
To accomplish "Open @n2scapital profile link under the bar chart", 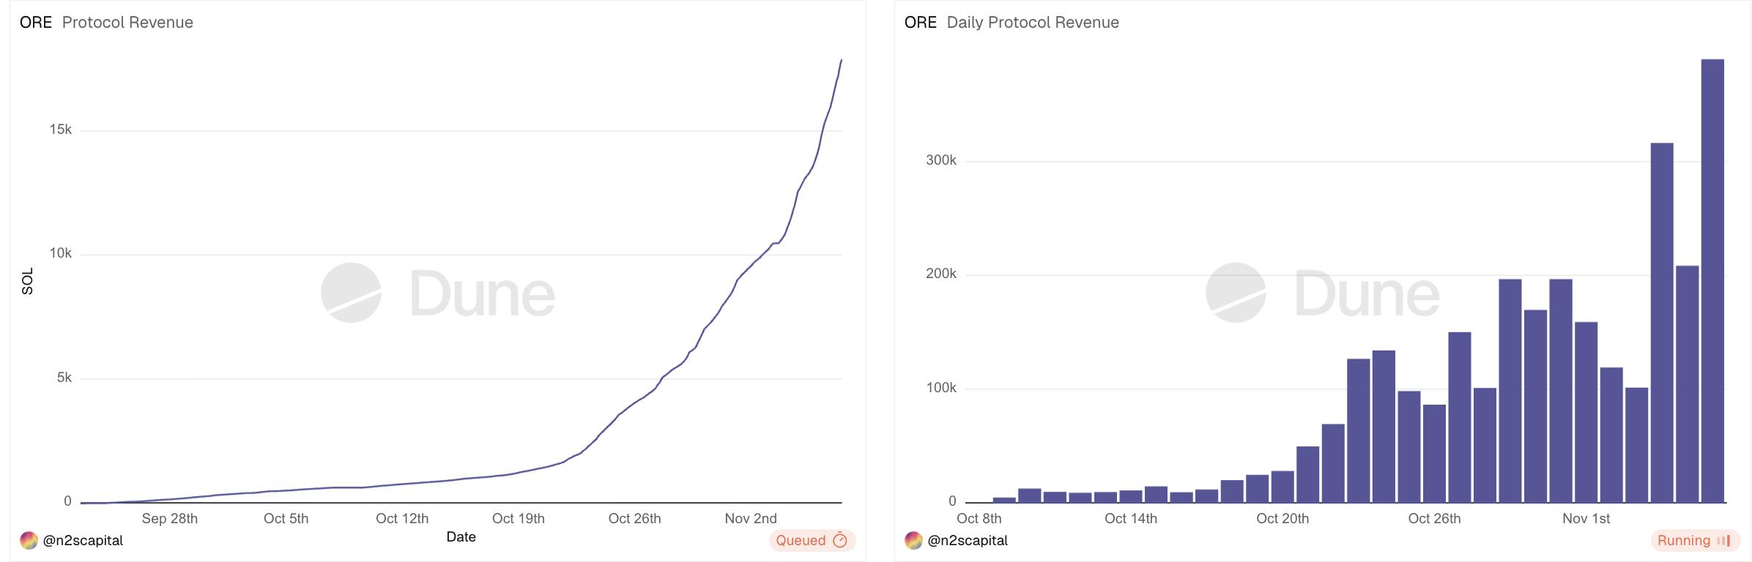I will point(968,541).
